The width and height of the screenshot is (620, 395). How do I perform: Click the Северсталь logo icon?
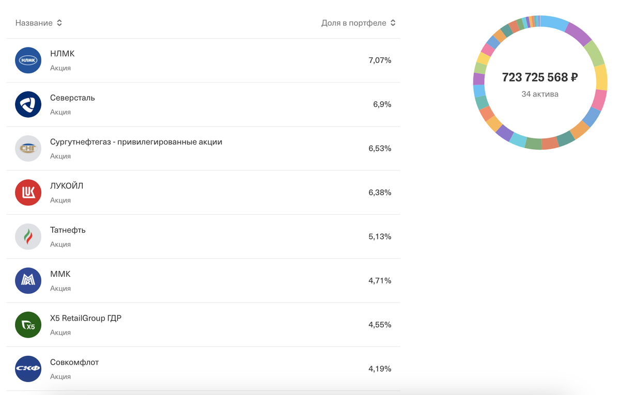(x=28, y=104)
